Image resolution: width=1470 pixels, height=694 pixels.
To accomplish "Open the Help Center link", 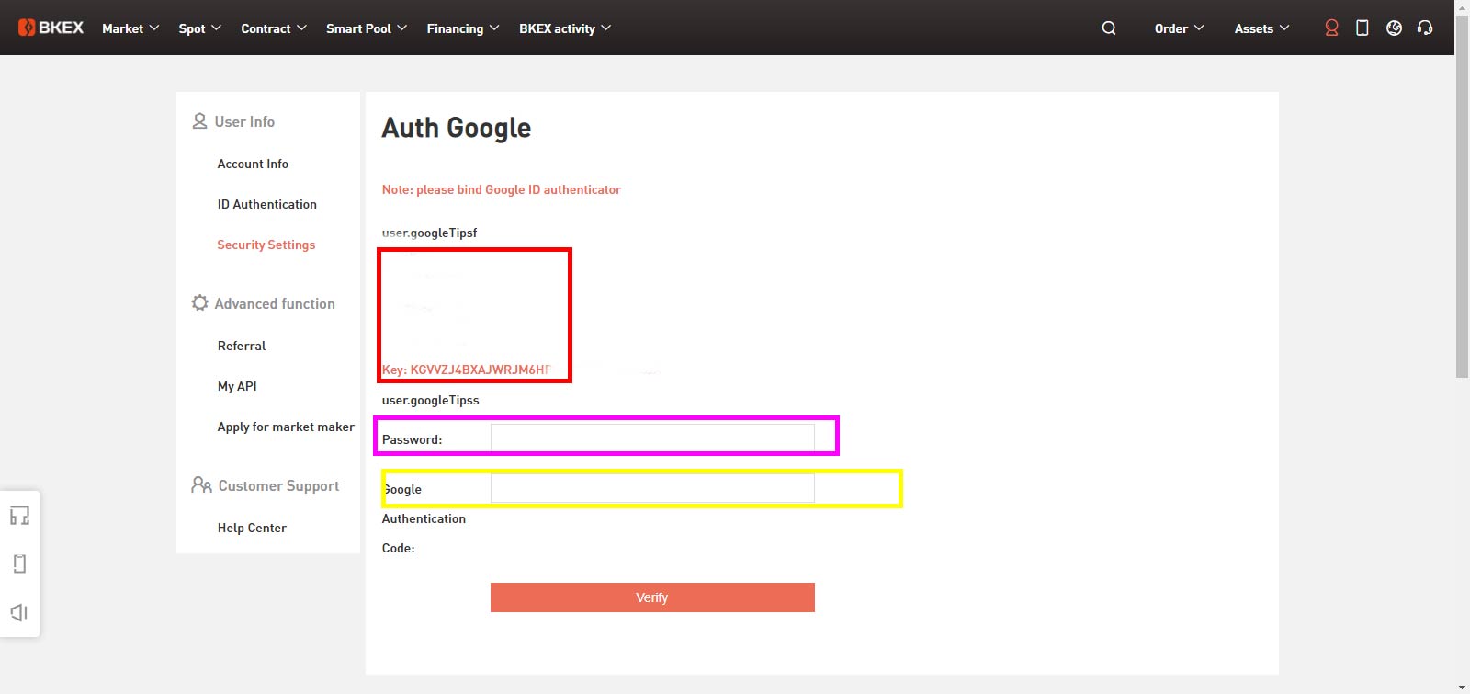I will pyautogui.click(x=252, y=528).
